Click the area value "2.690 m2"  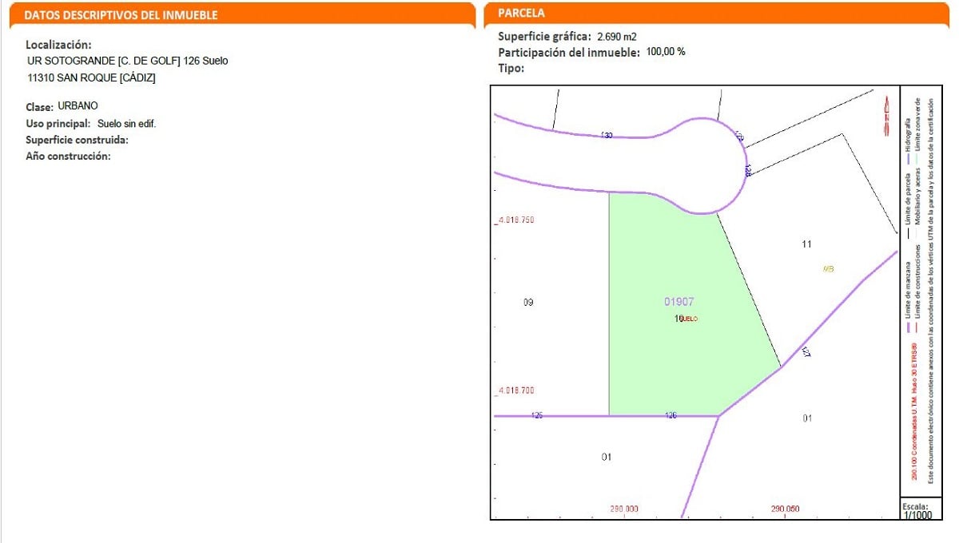pos(617,36)
